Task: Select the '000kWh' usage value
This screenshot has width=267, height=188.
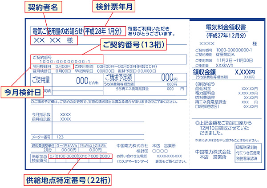Action: click(87, 81)
